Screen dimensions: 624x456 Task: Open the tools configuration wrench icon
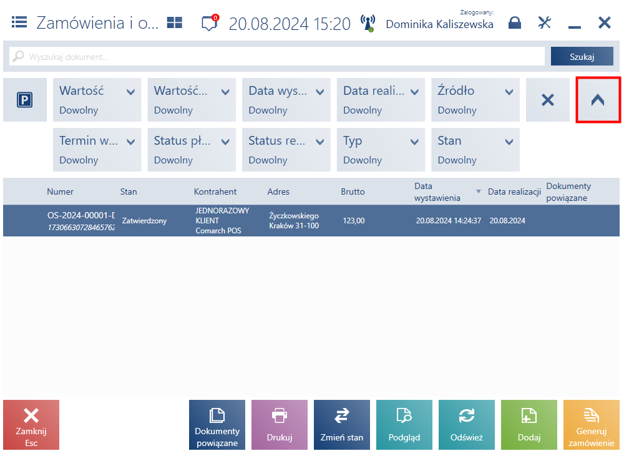544,22
